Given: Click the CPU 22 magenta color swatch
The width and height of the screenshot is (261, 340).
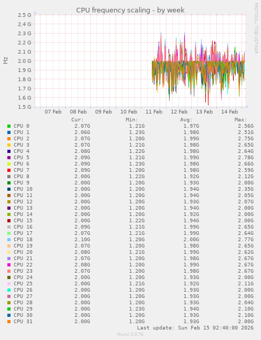Looking at the screenshot, I should tap(9, 265).
